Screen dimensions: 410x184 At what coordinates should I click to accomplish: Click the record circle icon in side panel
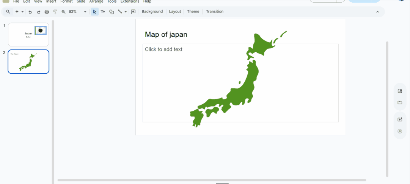400,131
